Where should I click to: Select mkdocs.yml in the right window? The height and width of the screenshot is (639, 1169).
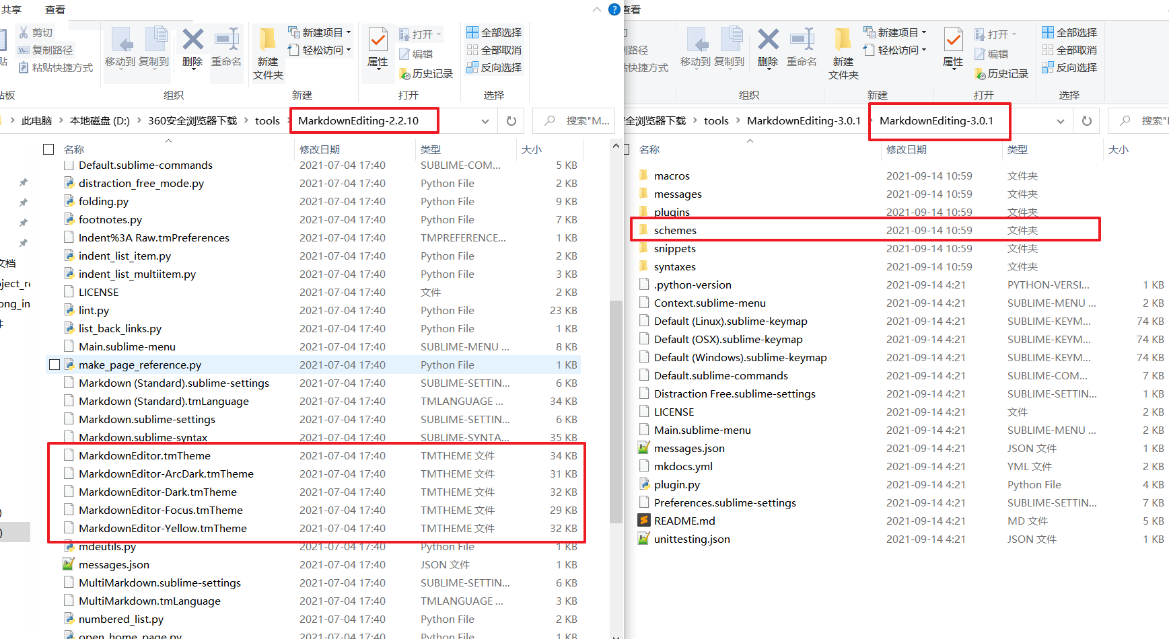(x=683, y=466)
